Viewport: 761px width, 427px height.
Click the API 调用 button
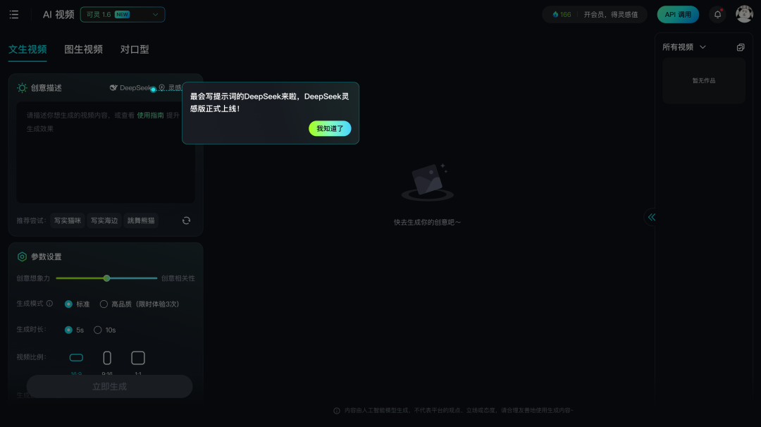pos(678,15)
